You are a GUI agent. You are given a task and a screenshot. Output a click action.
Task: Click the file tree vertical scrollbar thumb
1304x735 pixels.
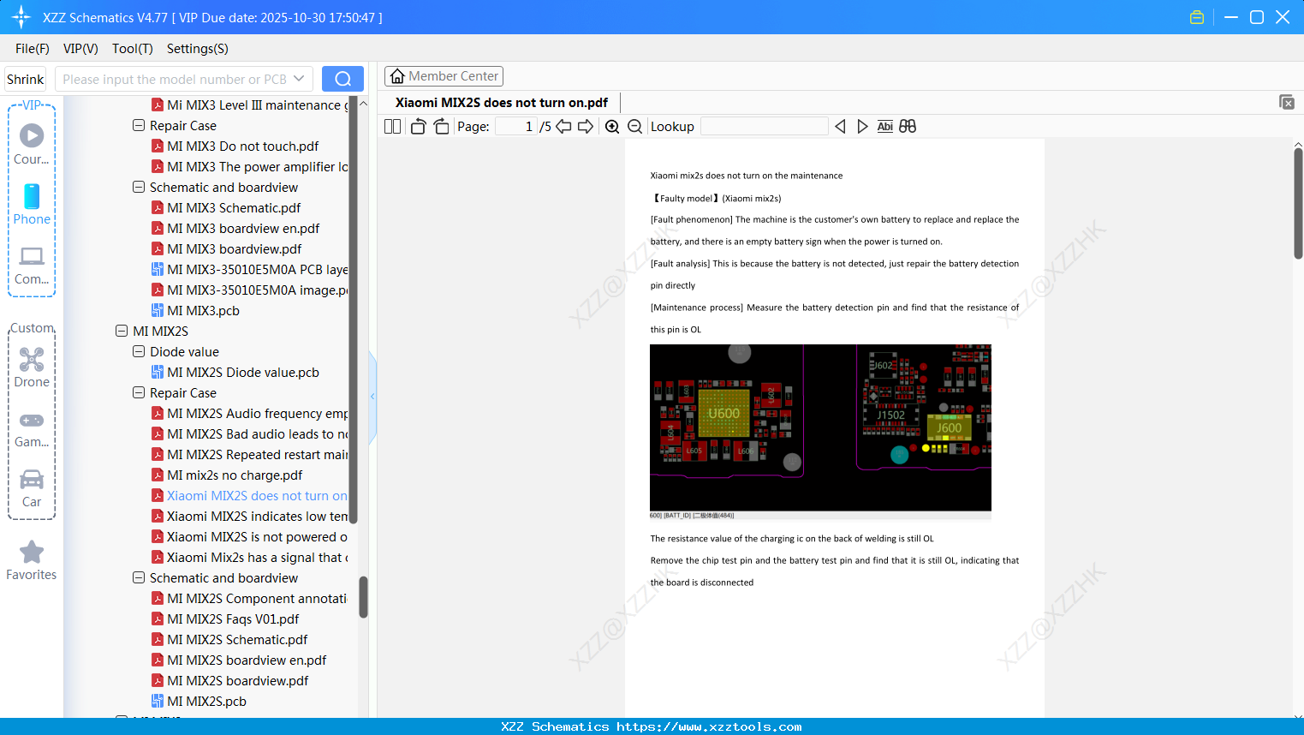(363, 597)
